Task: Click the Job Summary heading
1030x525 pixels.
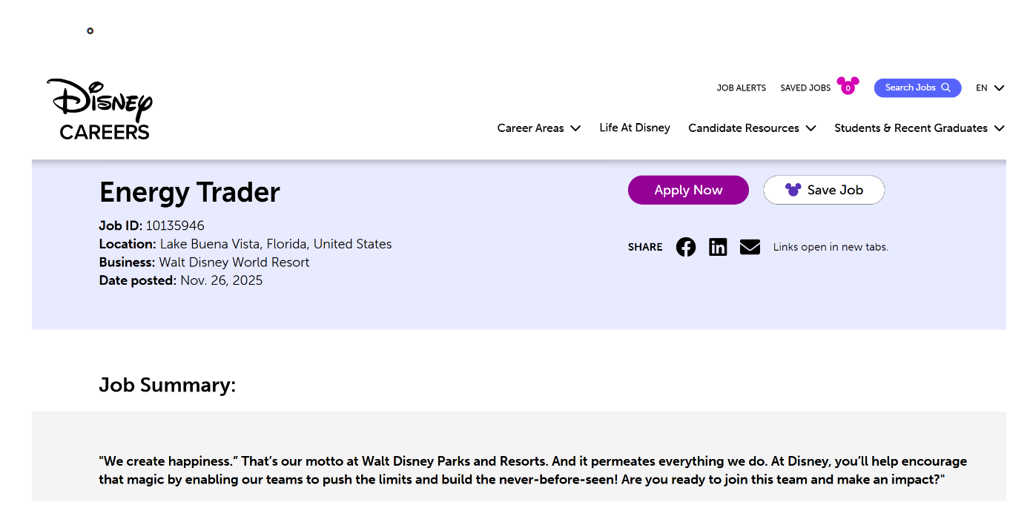Action: [x=168, y=385]
